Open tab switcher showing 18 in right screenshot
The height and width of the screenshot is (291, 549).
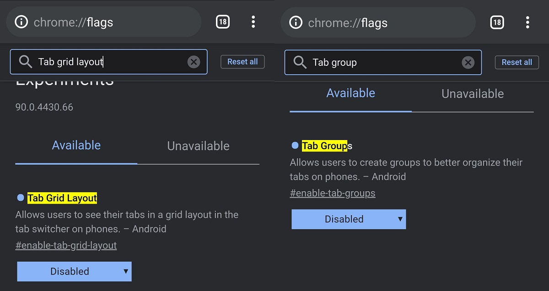click(497, 22)
